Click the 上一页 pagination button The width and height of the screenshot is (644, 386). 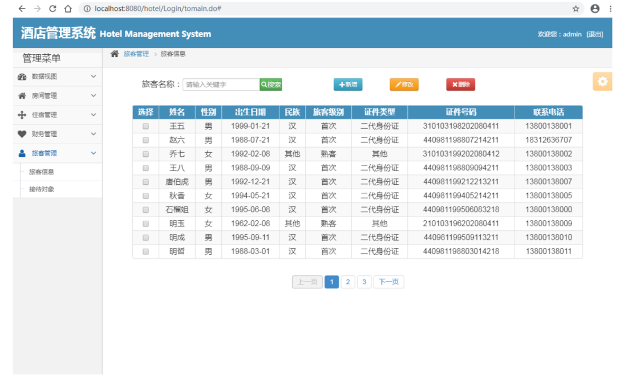[307, 282]
